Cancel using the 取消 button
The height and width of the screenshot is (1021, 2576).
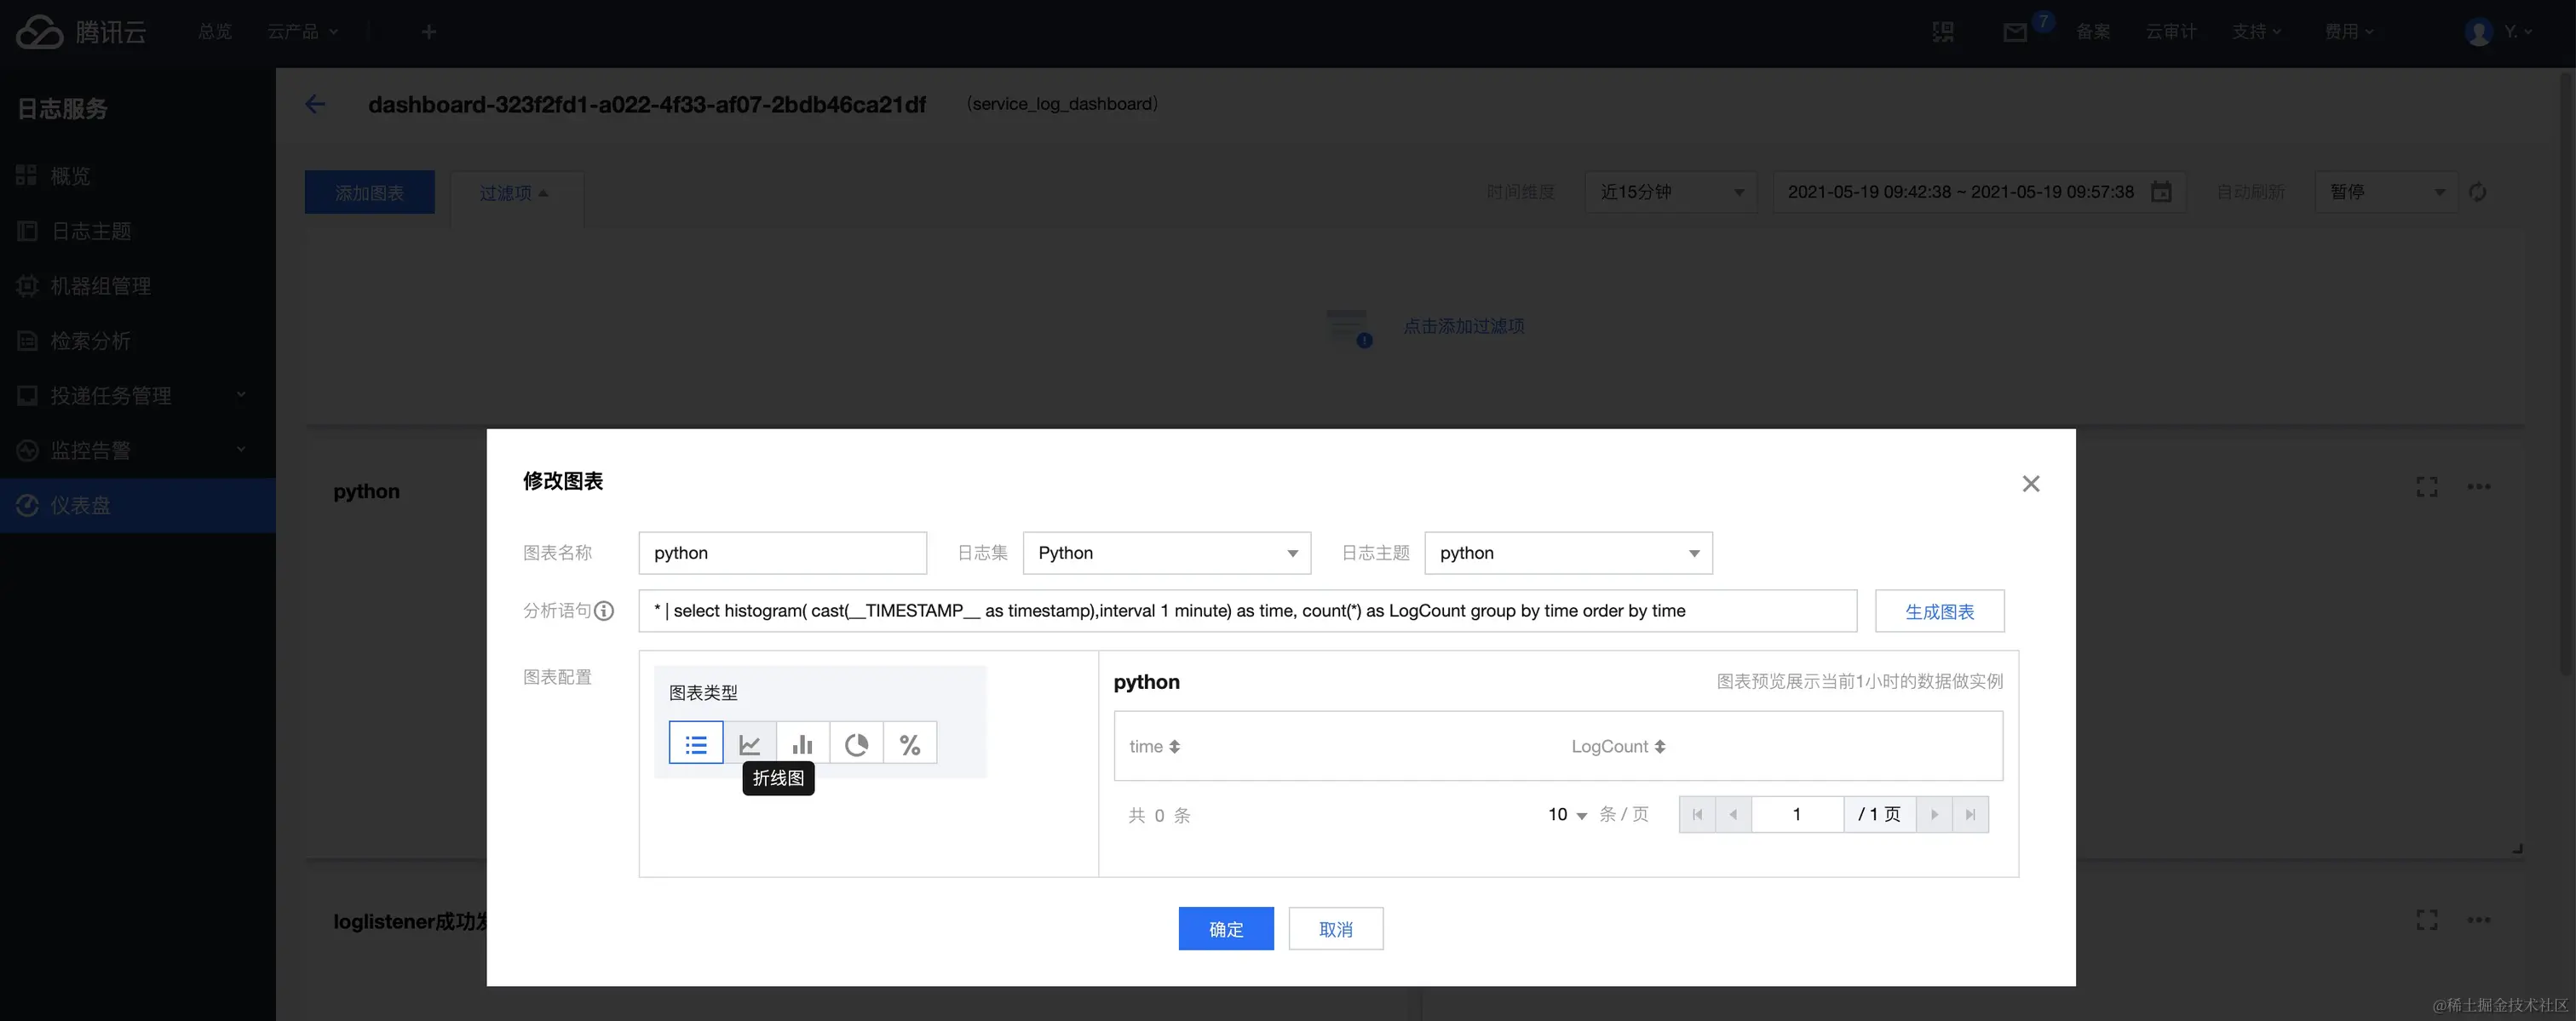1335,929
